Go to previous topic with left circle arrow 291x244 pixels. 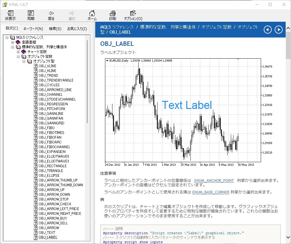268,29
